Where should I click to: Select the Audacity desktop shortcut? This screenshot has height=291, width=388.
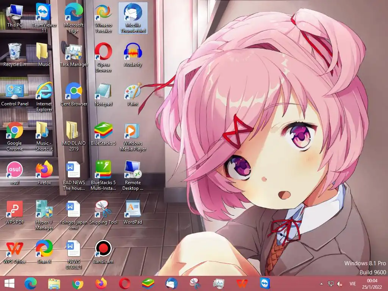pos(133,55)
